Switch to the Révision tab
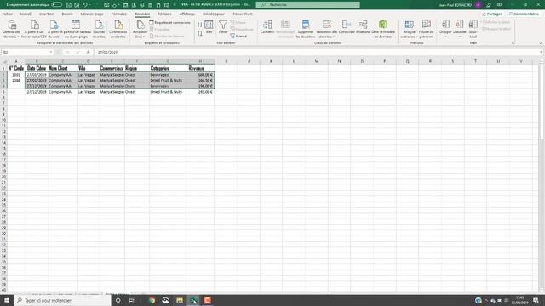This screenshot has height=306, width=545. [x=164, y=14]
